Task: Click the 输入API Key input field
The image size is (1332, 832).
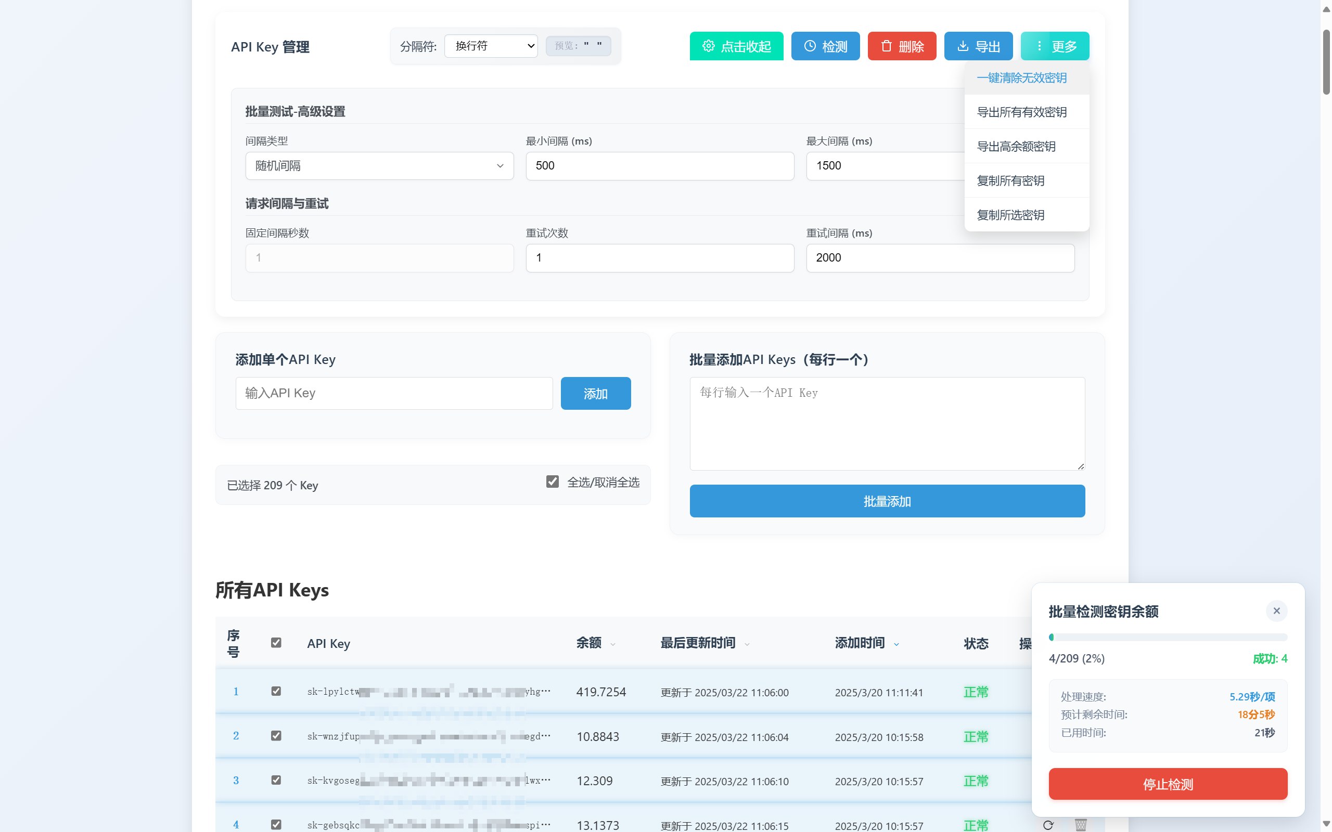Action: click(x=393, y=393)
